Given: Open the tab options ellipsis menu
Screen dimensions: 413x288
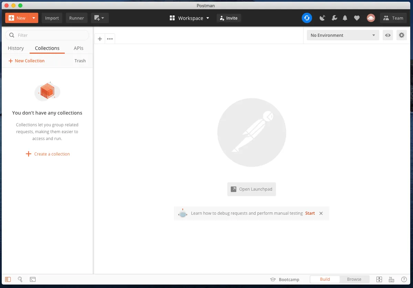Looking at the screenshot, I should coord(110,39).
